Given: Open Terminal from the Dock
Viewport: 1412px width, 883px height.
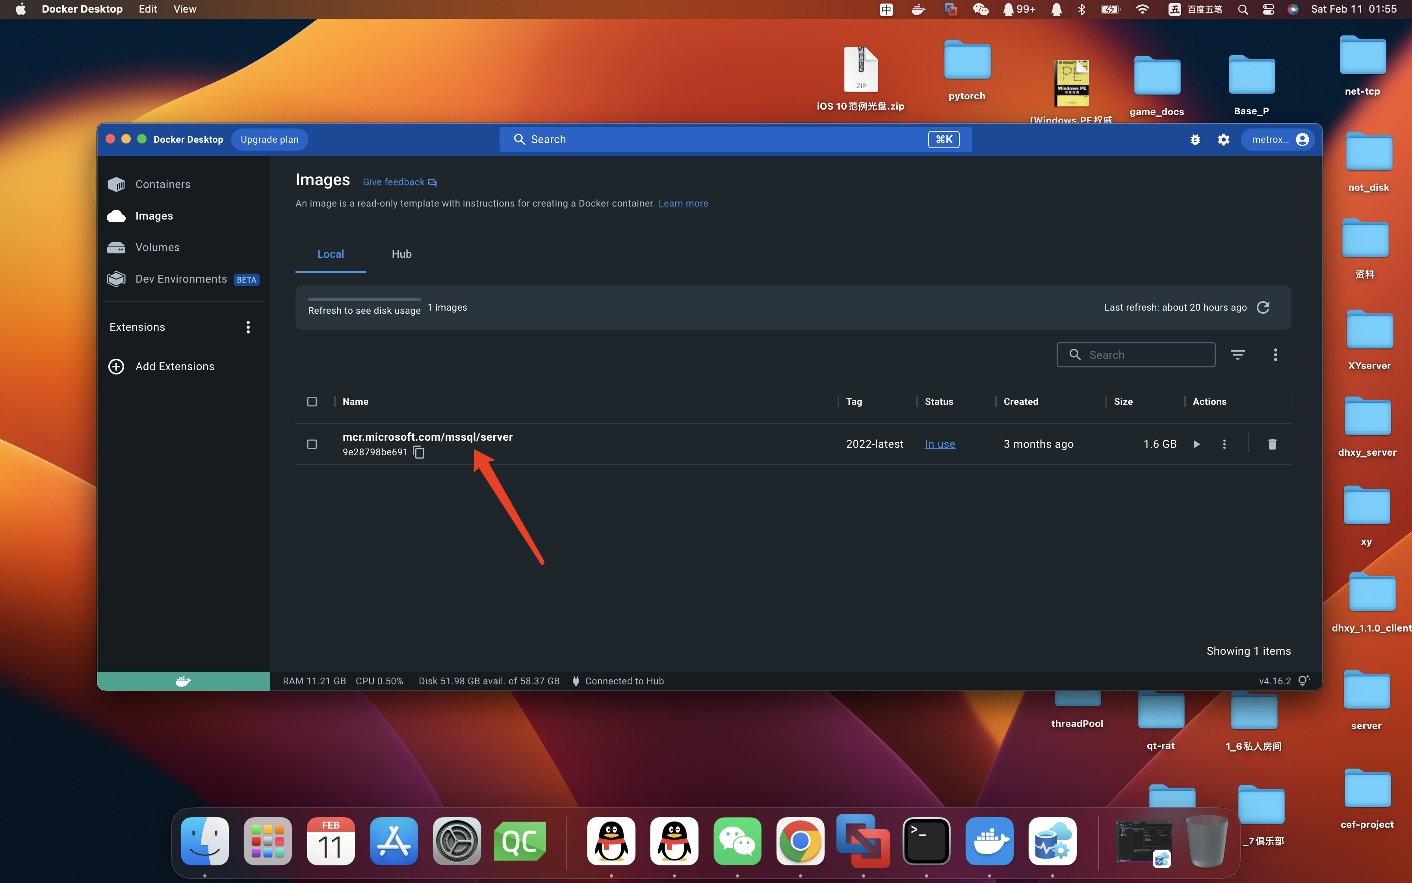Looking at the screenshot, I should pyautogui.click(x=926, y=841).
